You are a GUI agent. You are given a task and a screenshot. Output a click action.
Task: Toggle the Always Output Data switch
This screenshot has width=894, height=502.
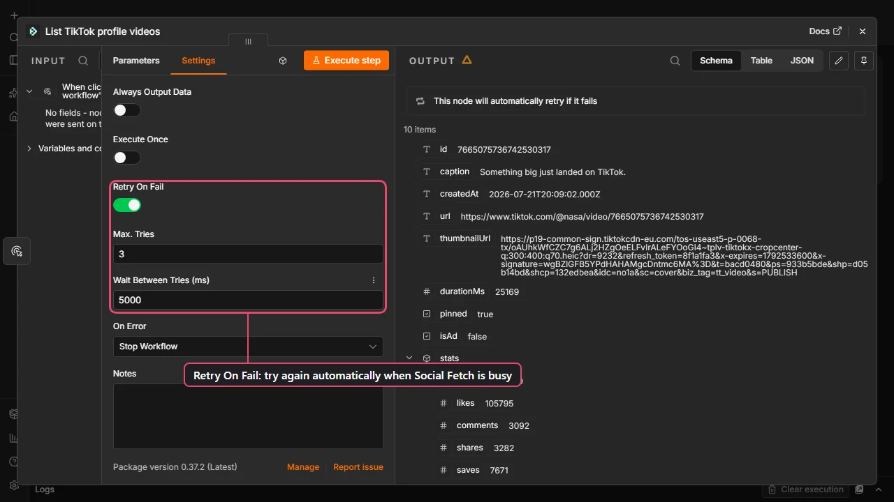(x=127, y=110)
